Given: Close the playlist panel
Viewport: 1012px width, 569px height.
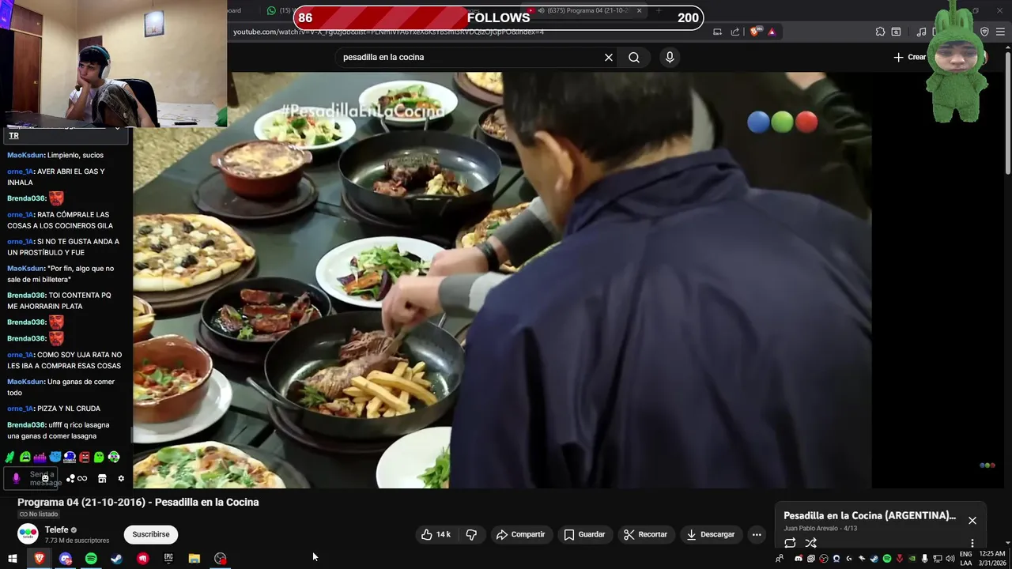Looking at the screenshot, I should pos(972,520).
